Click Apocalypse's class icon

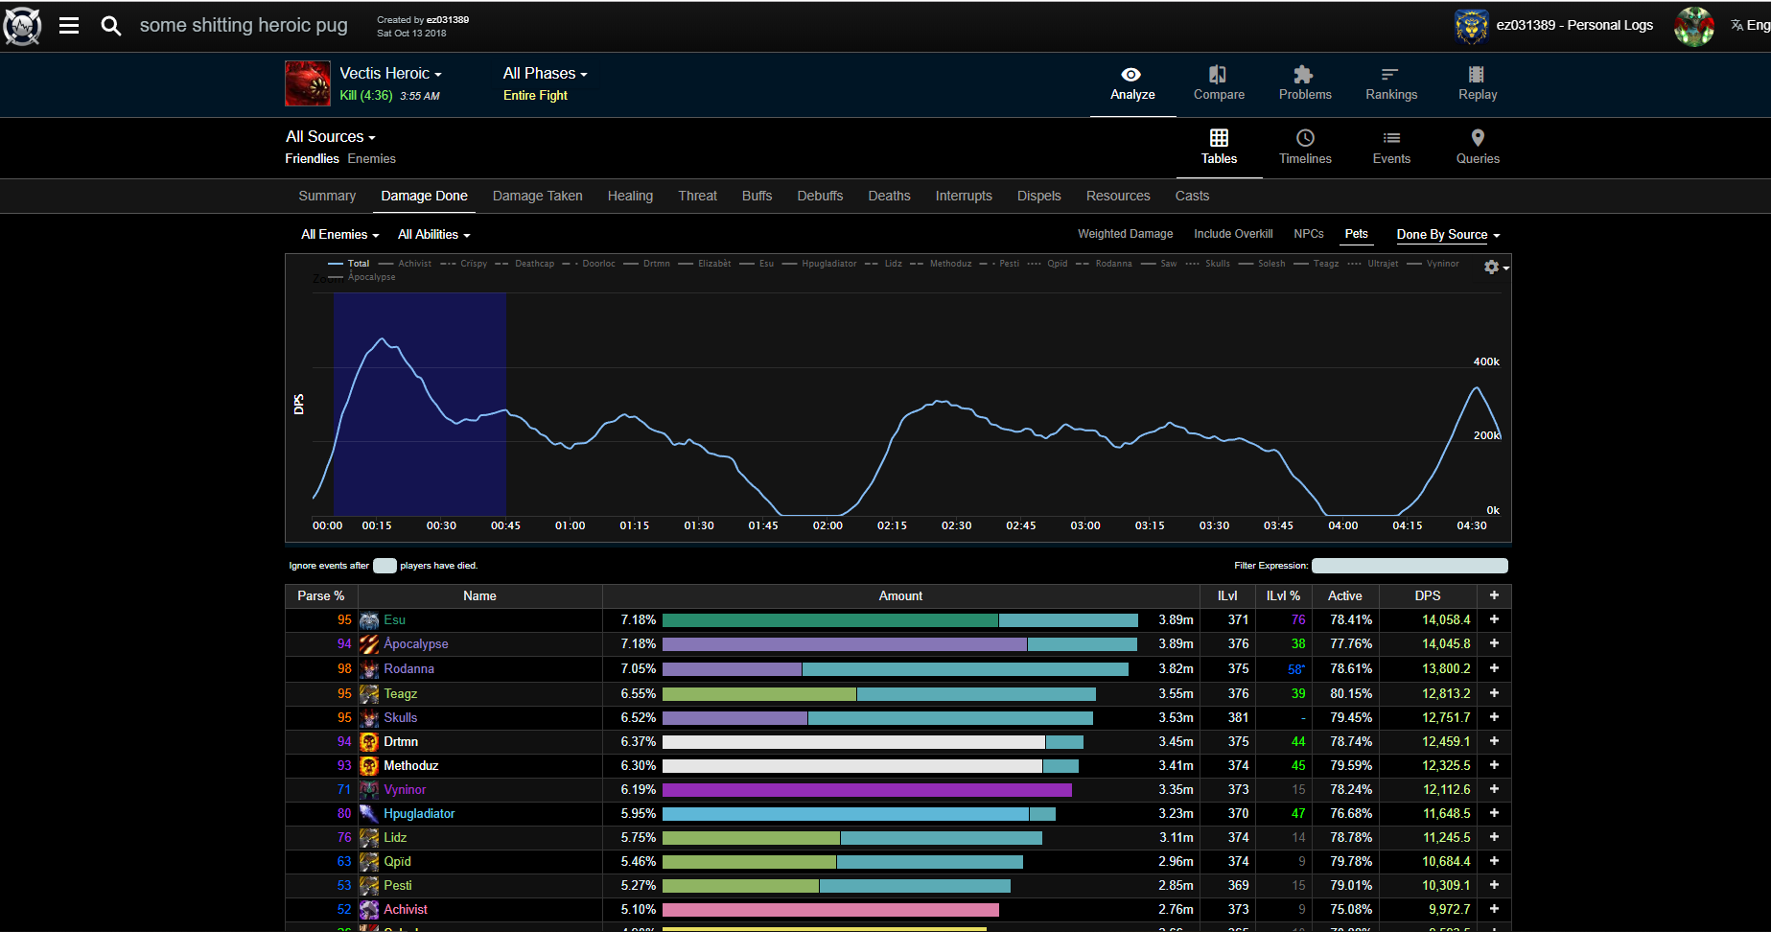point(369,644)
